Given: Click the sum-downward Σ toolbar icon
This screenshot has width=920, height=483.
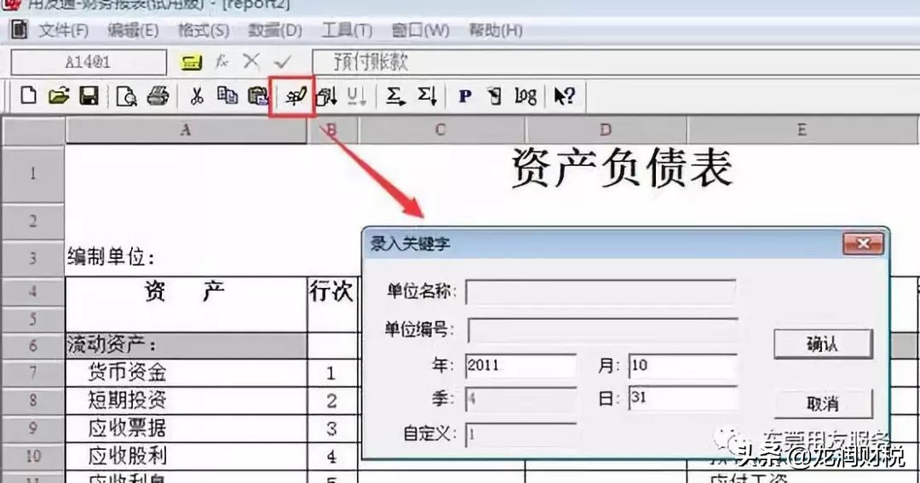Looking at the screenshot, I should [x=427, y=95].
